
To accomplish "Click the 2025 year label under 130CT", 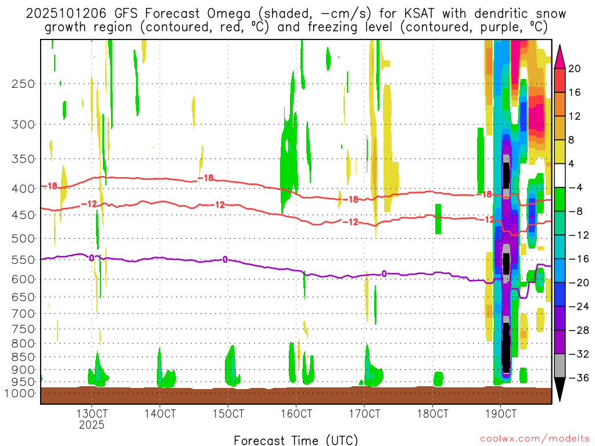I will (x=91, y=425).
